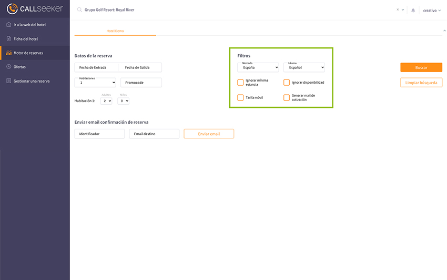
Task: Click the document icon beside Ficha del hotel
Action: coord(8,38)
